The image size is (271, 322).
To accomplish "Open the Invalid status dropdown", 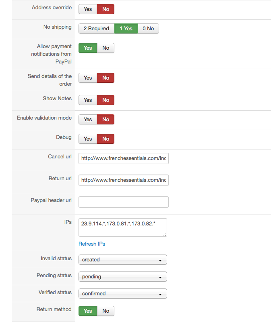I will tap(122, 260).
